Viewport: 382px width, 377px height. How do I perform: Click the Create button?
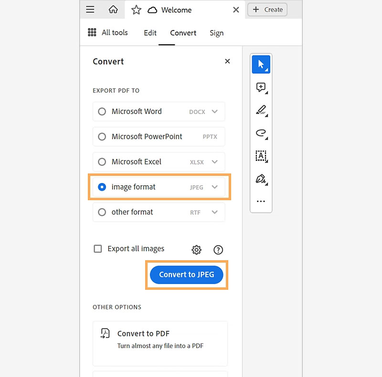267,10
